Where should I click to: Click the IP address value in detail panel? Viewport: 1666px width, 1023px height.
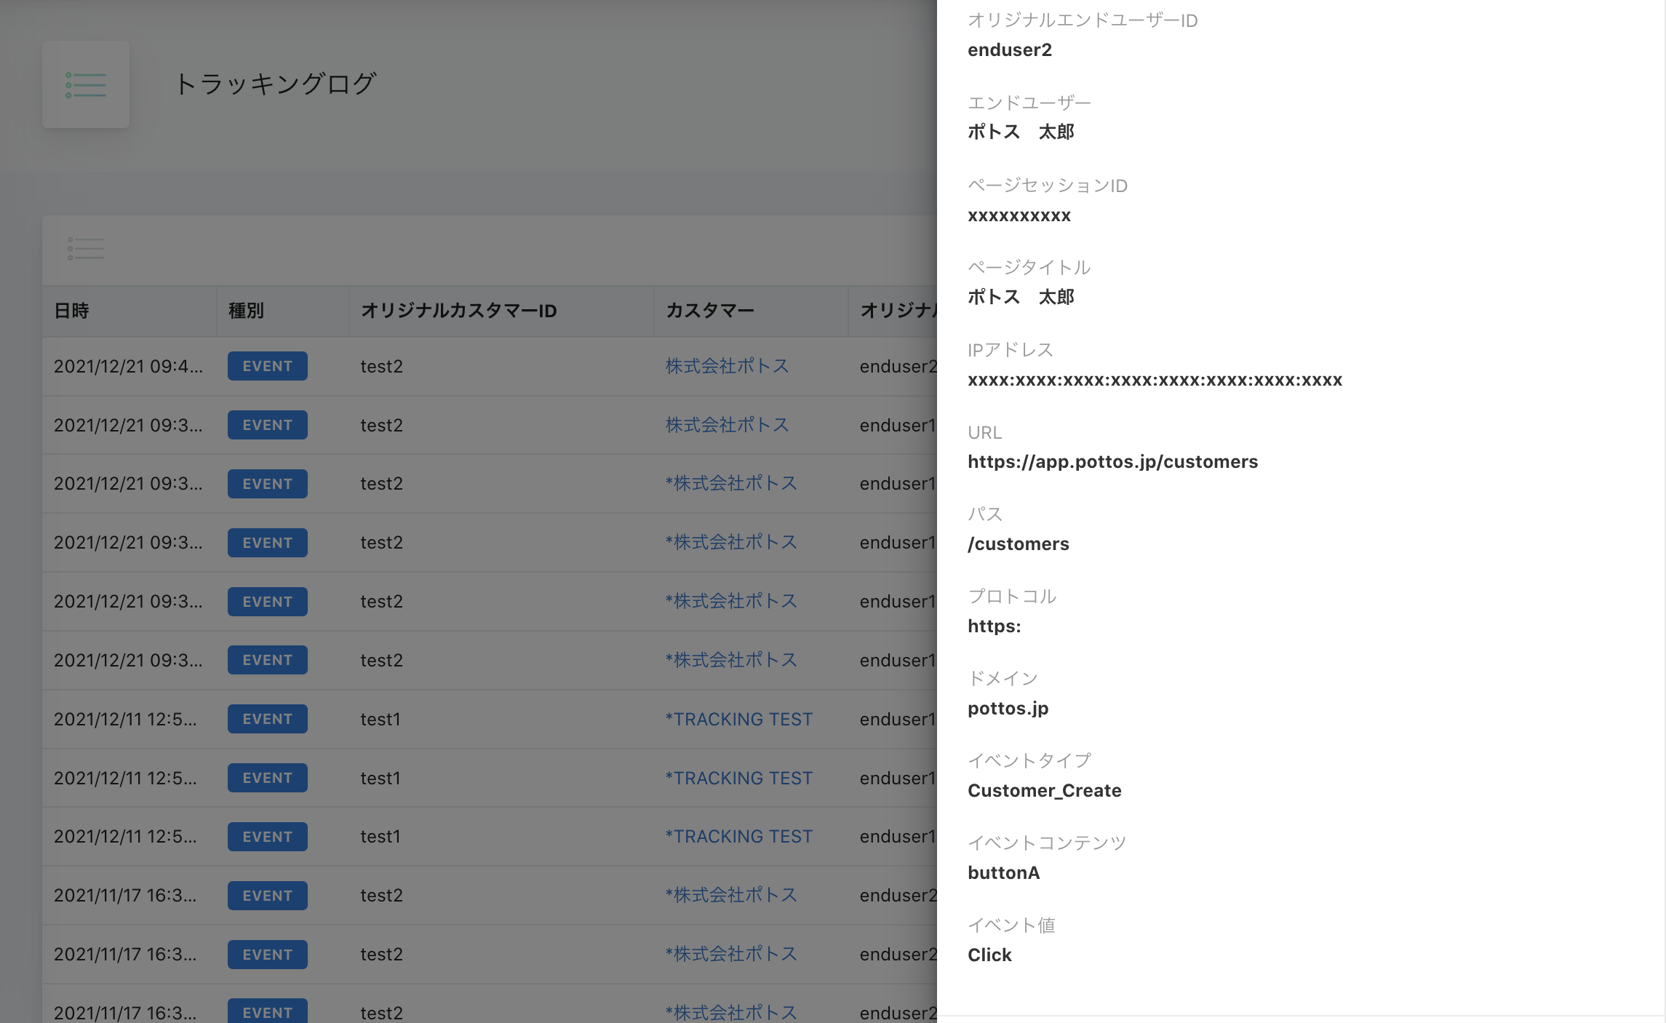[1155, 380]
